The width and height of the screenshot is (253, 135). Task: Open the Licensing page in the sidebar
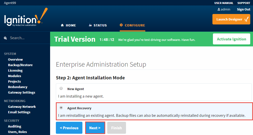[15, 70]
